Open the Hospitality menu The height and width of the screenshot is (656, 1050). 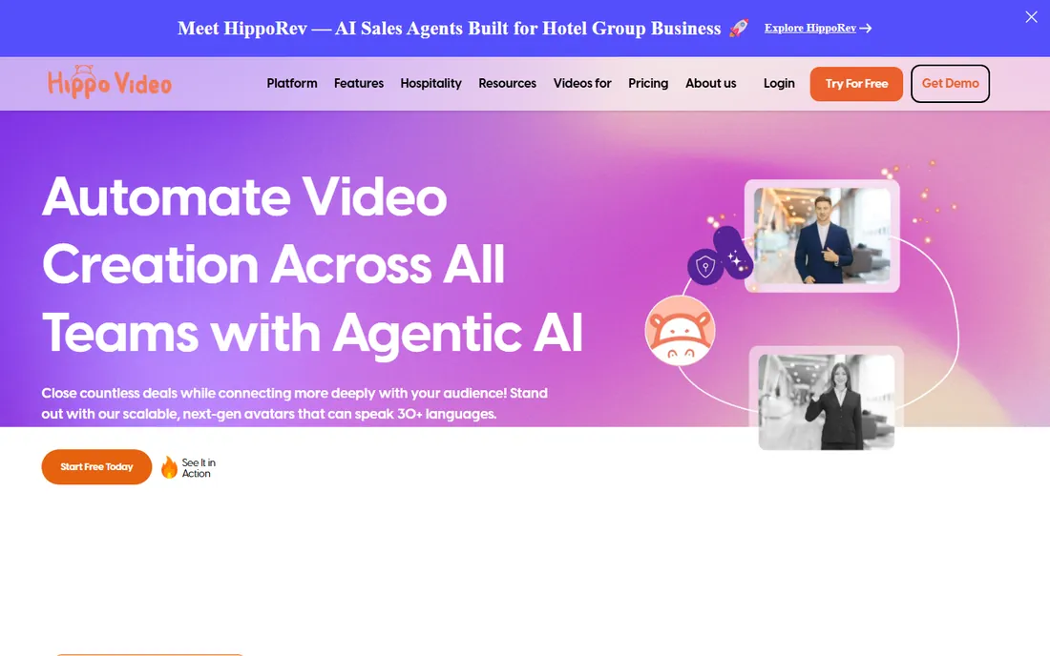pos(430,84)
